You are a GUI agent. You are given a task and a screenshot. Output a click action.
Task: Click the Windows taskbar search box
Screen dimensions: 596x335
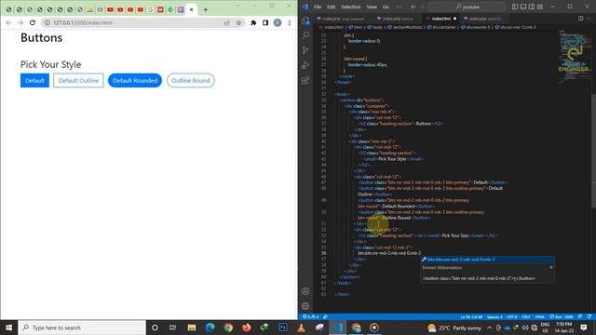point(82,328)
